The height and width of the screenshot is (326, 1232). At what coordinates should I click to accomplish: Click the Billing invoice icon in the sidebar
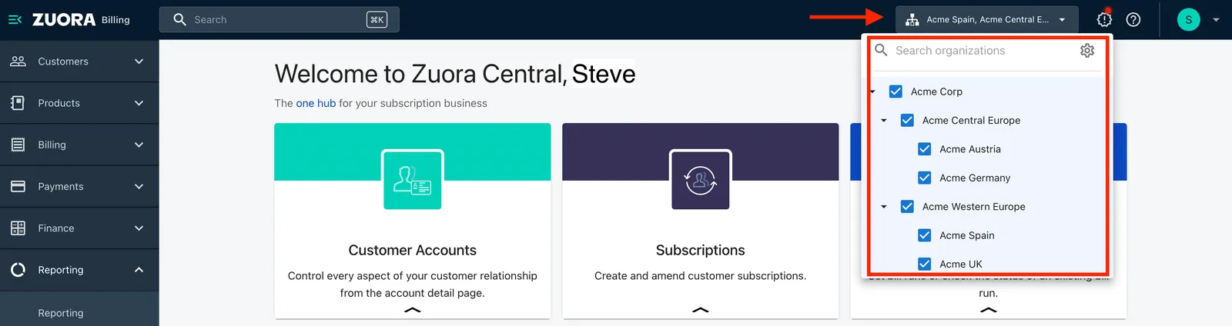tap(18, 145)
